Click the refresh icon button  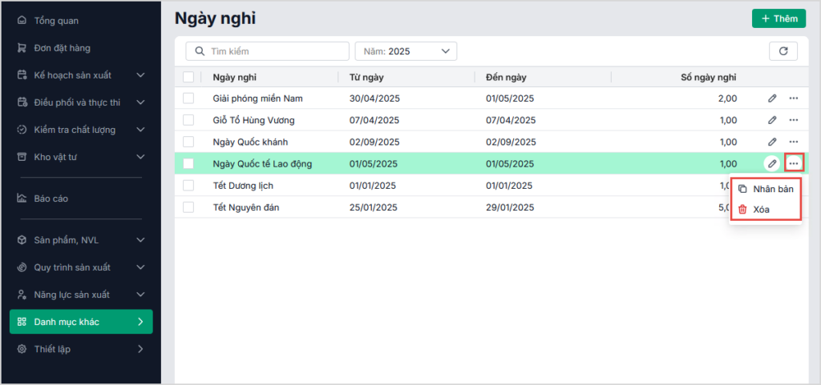pos(783,51)
